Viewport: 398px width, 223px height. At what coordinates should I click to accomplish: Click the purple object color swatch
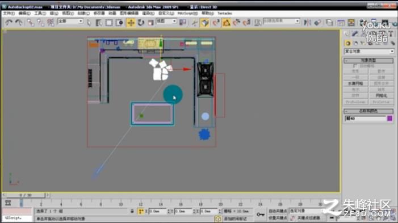click(390, 118)
